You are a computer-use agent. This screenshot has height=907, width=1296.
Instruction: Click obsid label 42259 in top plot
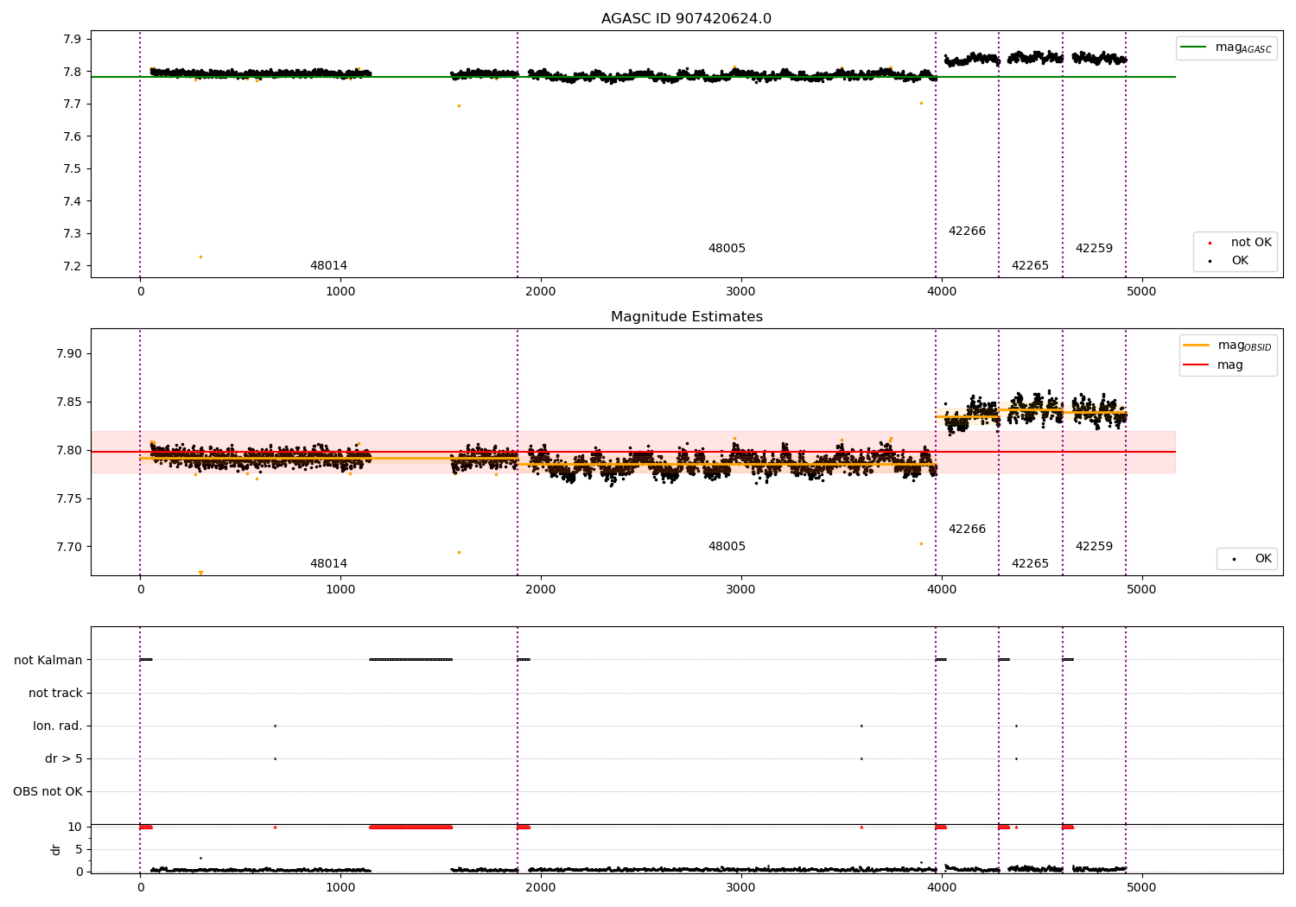coord(1094,249)
